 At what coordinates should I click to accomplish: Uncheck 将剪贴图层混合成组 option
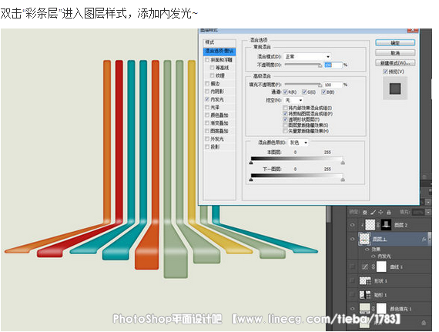[285, 114]
